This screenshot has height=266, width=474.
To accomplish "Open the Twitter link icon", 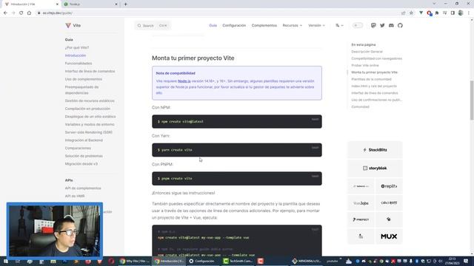I will tap(382, 25).
